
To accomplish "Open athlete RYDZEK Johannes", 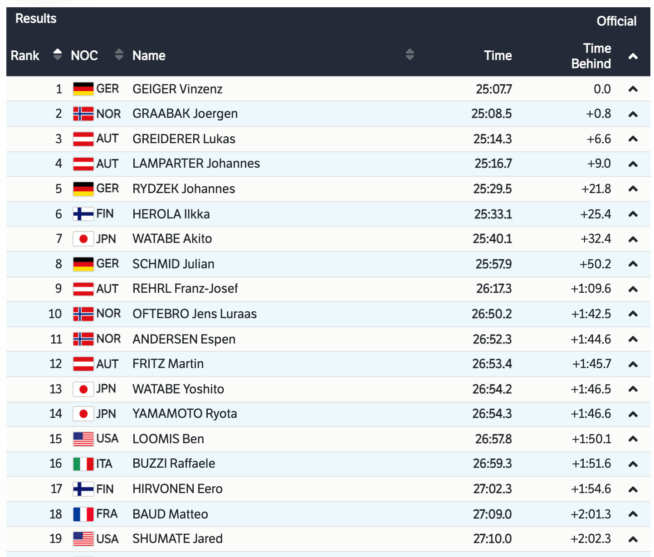I will [x=184, y=189].
